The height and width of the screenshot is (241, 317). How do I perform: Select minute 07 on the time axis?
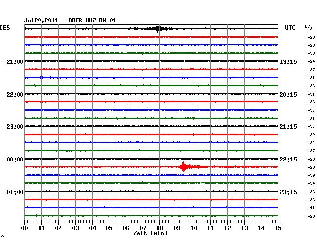click(x=143, y=228)
